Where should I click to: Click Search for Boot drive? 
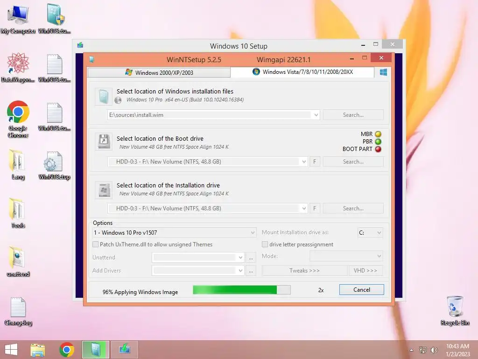[353, 162]
